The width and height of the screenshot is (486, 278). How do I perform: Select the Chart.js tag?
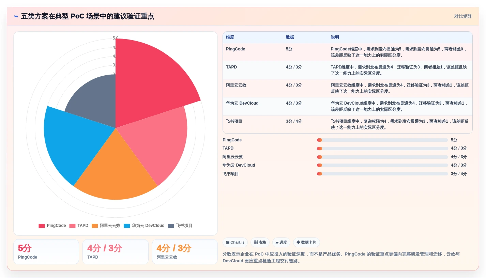pyautogui.click(x=235, y=243)
